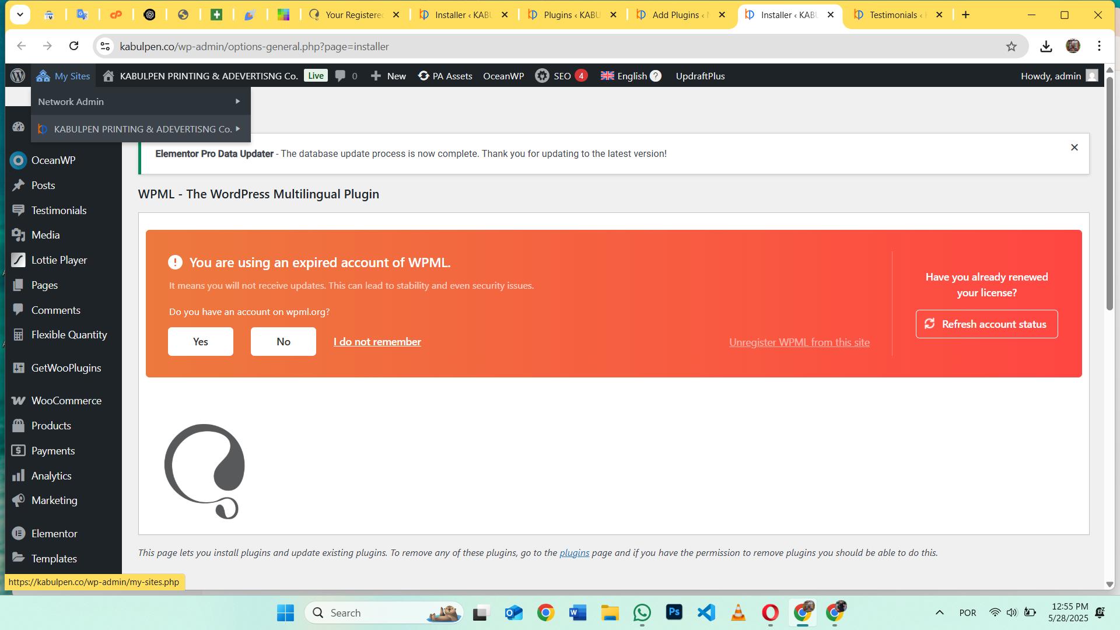Open WhatsApp from the taskbar
The width and height of the screenshot is (1120, 630).
click(x=642, y=612)
